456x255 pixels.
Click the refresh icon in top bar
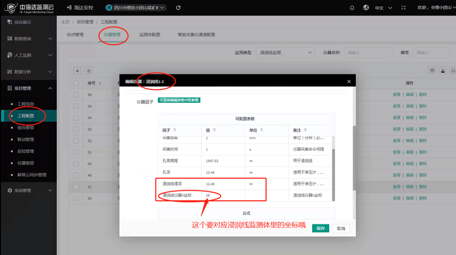click(178, 8)
